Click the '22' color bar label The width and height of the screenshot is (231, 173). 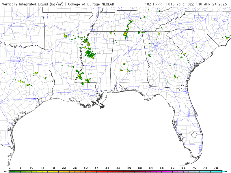(64, 168)
